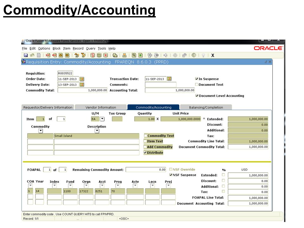Go to Previous Record via toolbar icon
Screen dimensions: 304x228
[x=61, y=55]
